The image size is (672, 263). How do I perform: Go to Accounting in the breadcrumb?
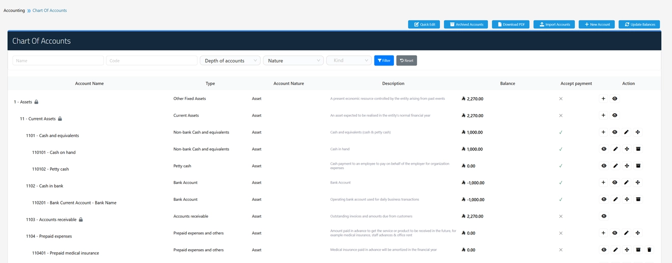pos(14,10)
